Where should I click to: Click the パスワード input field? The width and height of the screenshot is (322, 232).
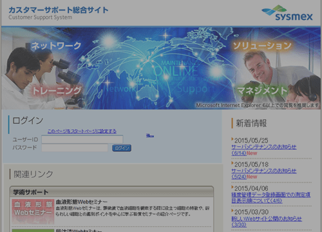coord(75,148)
